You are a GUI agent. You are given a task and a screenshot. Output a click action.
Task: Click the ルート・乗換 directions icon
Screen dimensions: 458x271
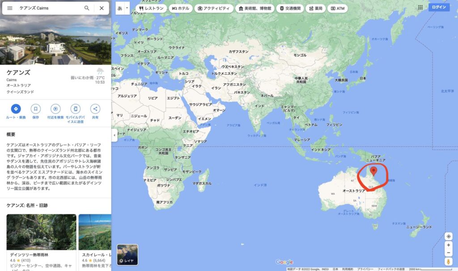tap(16, 109)
